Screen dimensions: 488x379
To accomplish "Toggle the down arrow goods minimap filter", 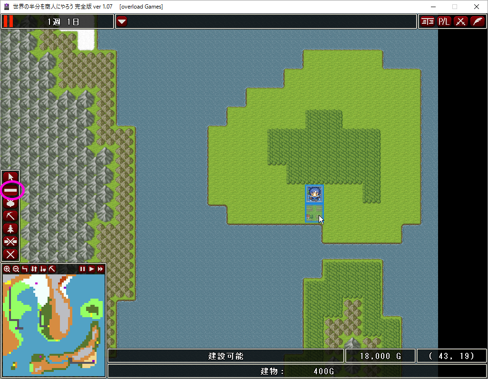I will (43, 269).
